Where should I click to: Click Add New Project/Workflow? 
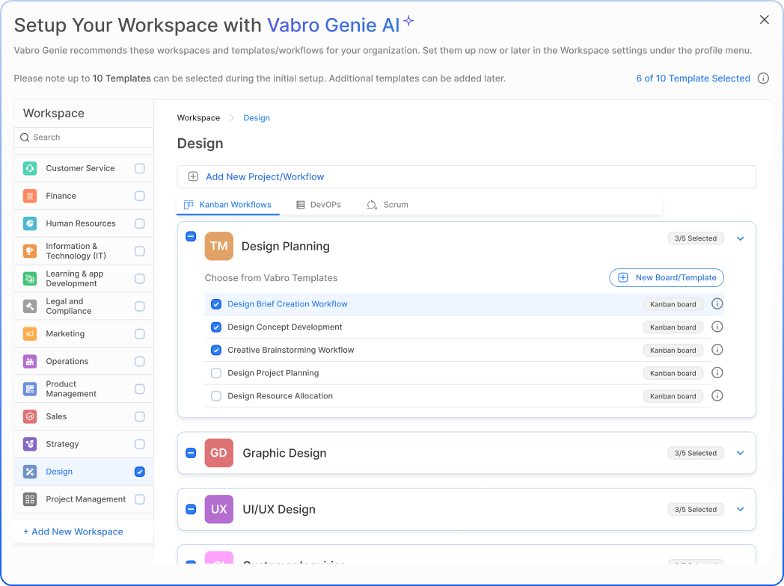265,177
